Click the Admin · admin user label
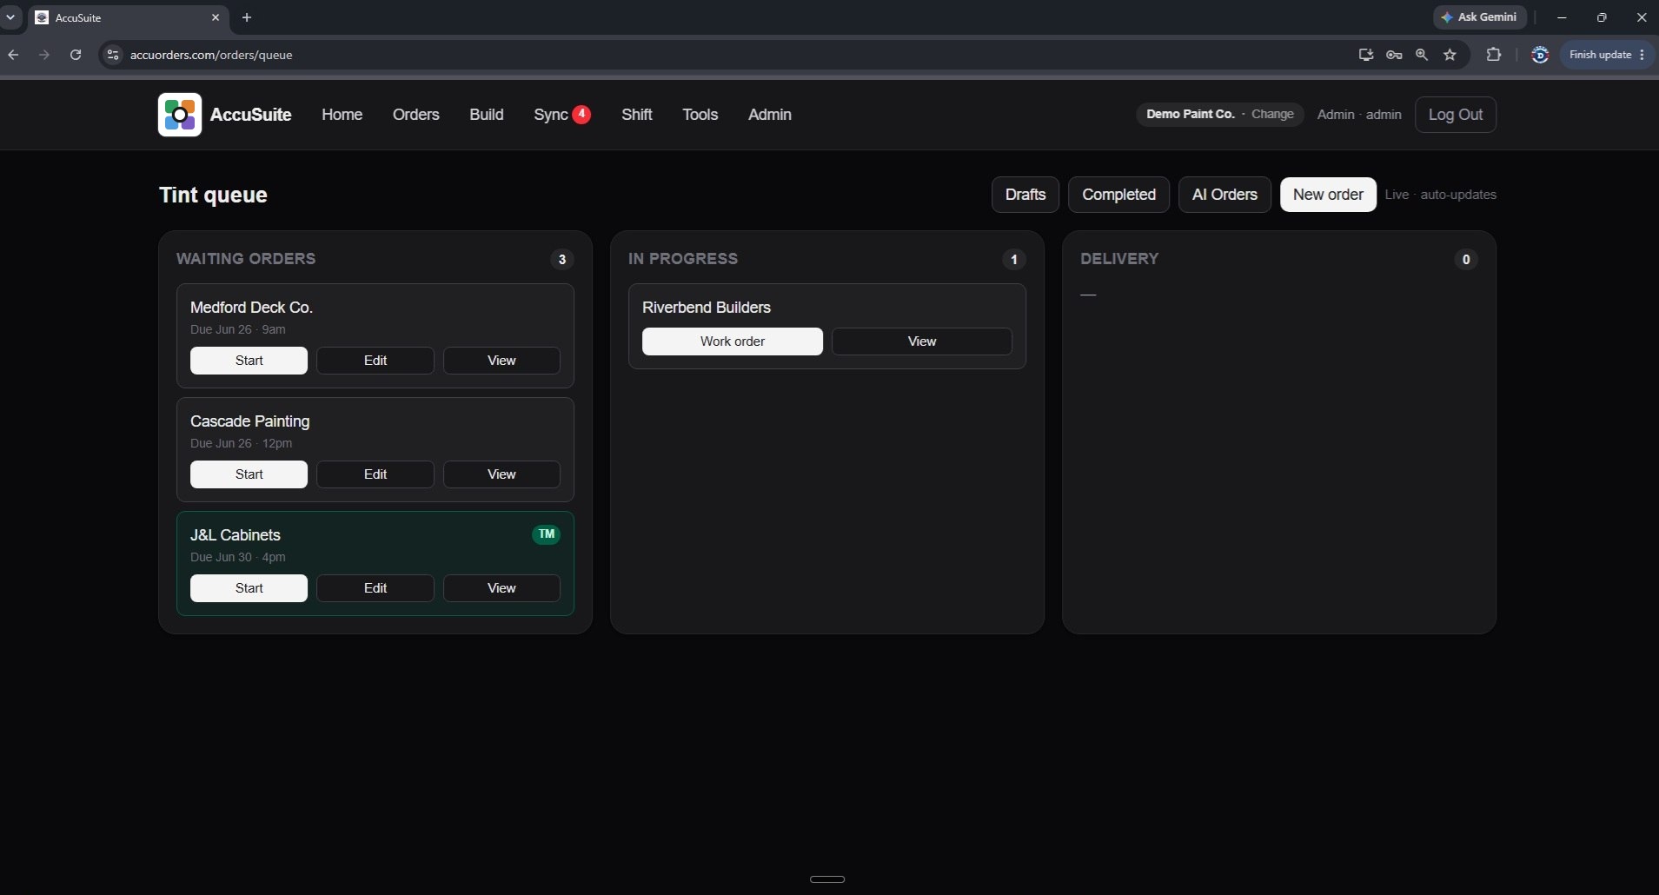The width and height of the screenshot is (1659, 895). pyautogui.click(x=1359, y=115)
